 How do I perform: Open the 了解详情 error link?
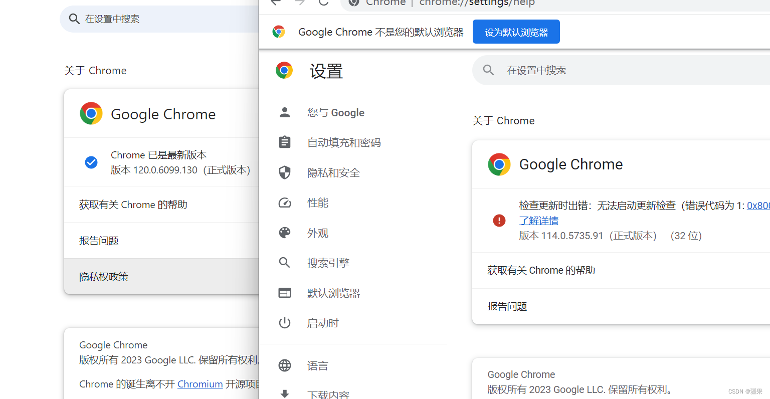(x=538, y=221)
